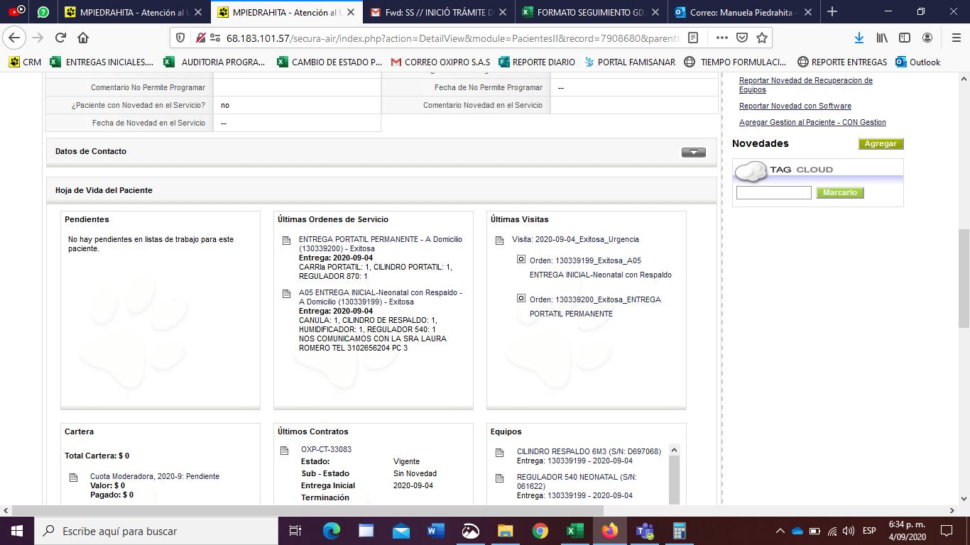This screenshot has width=970, height=545.
Task: Open Calculator from the taskbar
Action: pyautogui.click(x=680, y=531)
